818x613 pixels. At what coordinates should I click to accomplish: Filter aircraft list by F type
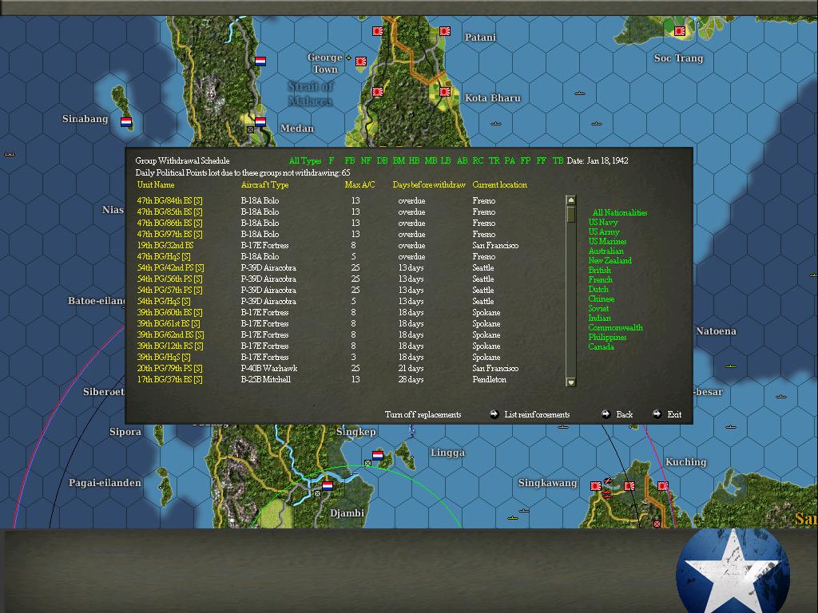click(x=332, y=160)
